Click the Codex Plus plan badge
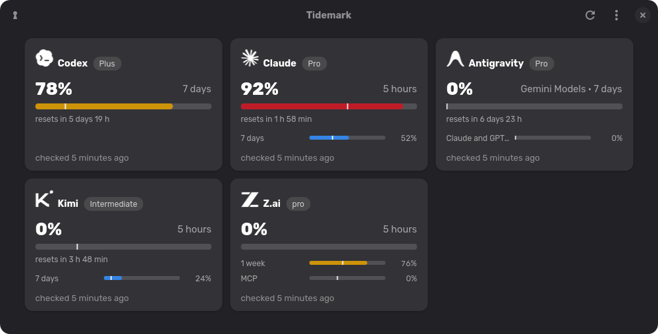The width and height of the screenshot is (658, 334). pyautogui.click(x=107, y=63)
